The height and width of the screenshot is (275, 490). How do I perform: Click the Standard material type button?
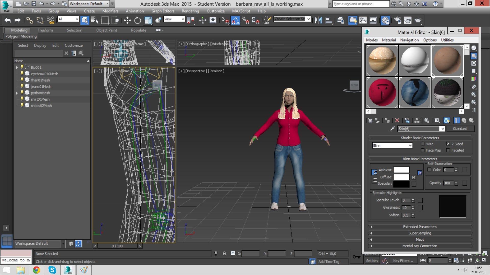pos(460,129)
